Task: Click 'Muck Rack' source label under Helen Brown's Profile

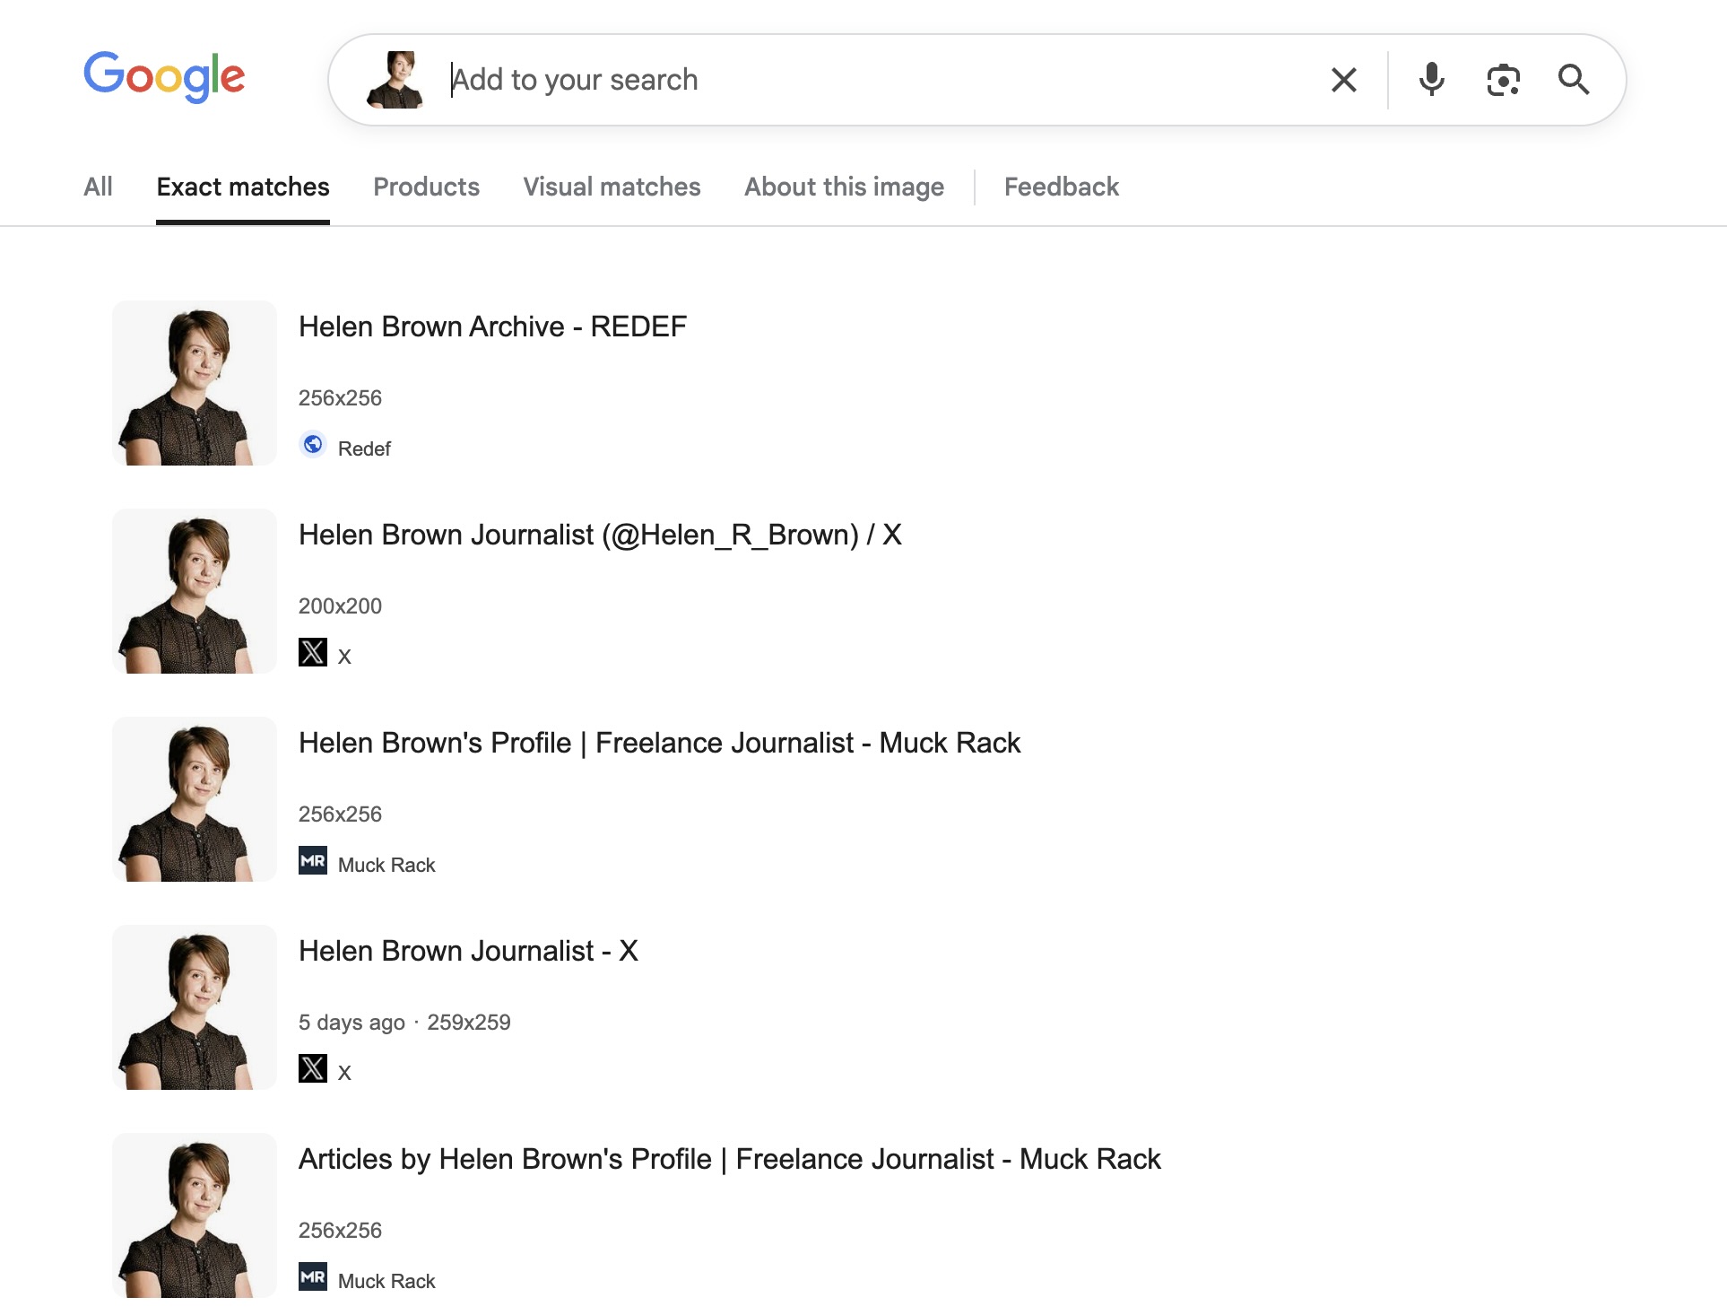Action: [x=386, y=865]
